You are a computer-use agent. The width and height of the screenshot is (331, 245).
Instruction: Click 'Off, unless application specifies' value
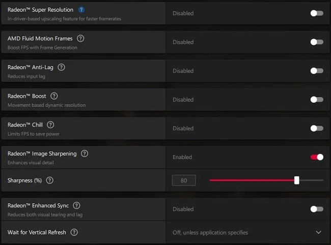point(210,233)
